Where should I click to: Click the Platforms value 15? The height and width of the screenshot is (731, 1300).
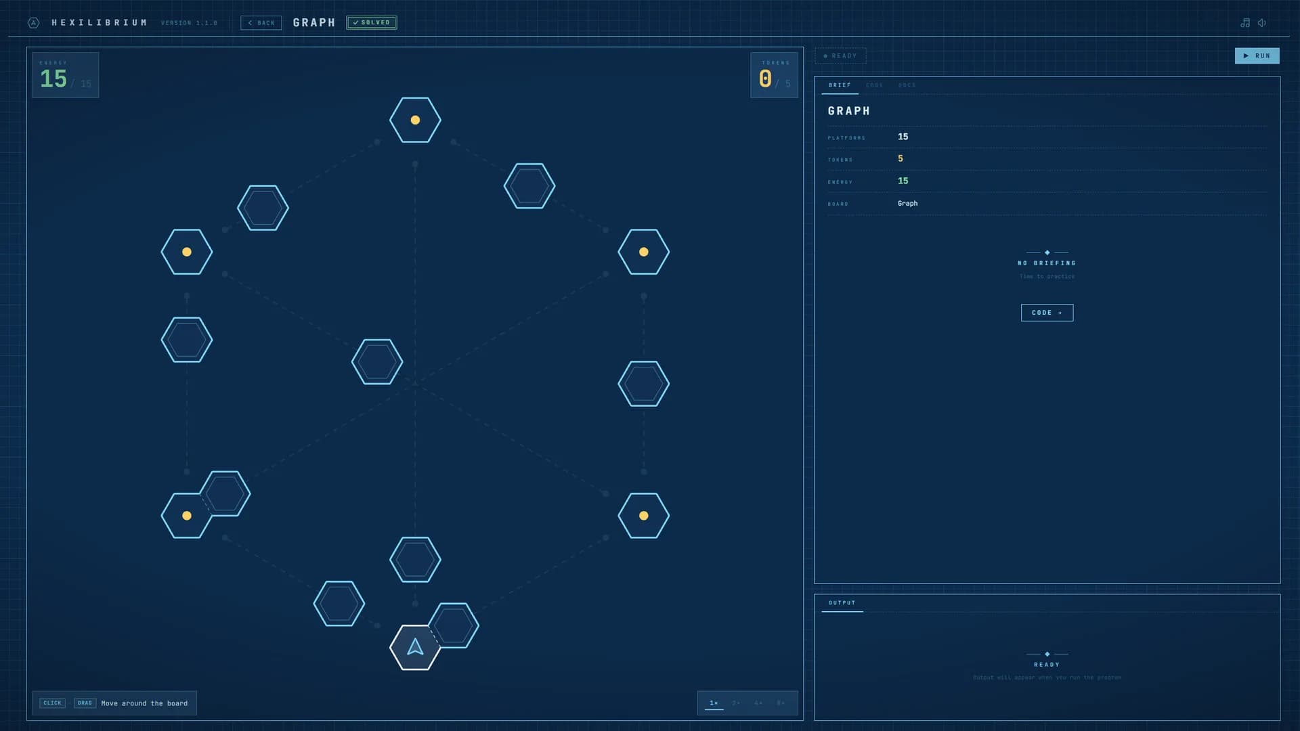[x=903, y=137]
